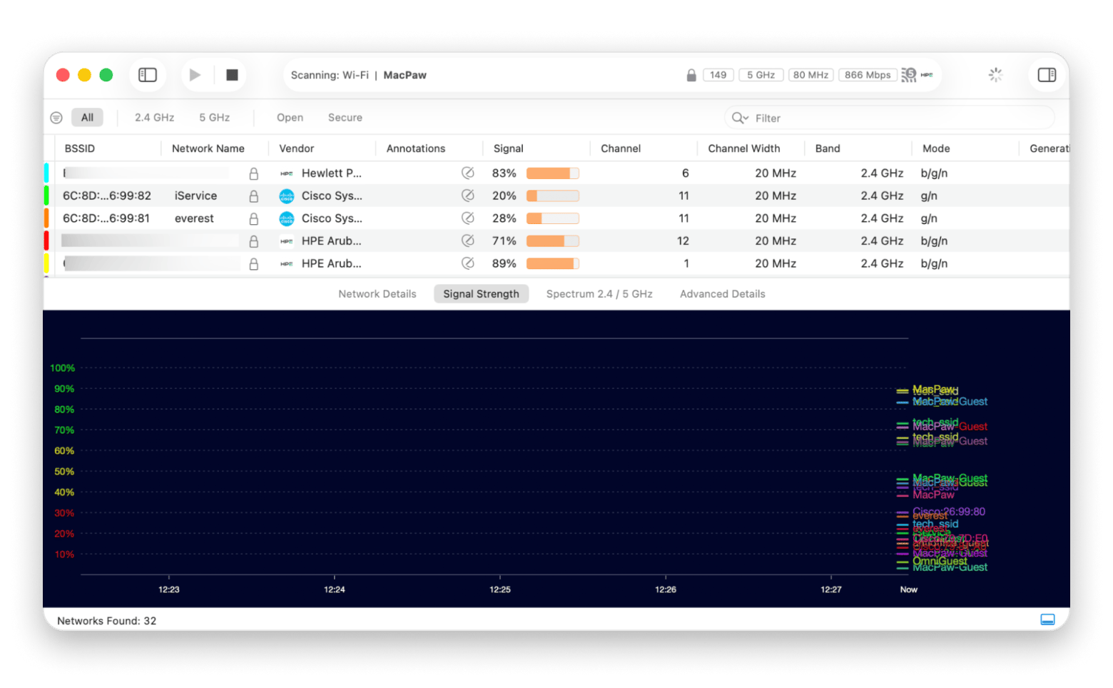
Task: Click the lock icon in everest row
Action: 253,218
